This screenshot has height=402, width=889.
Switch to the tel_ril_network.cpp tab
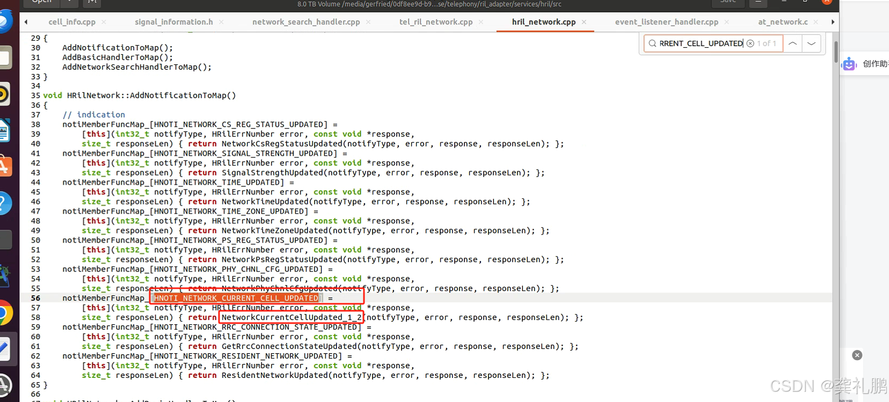[436, 22]
